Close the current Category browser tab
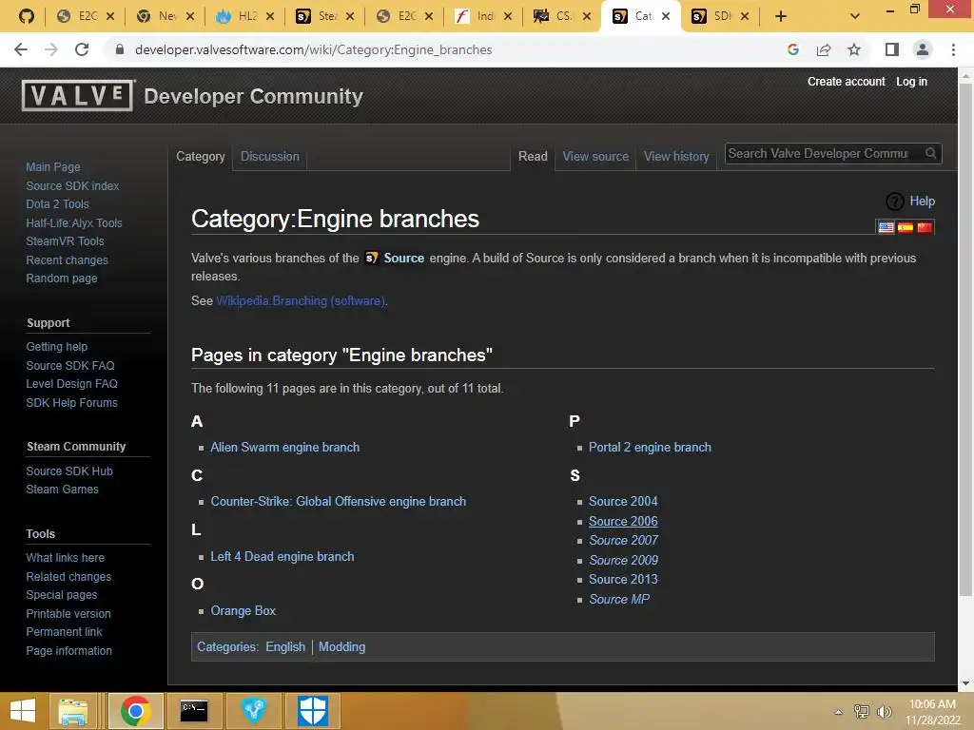The height and width of the screenshot is (730, 974). [x=666, y=16]
